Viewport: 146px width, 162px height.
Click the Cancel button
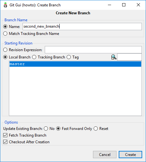(105, 155)
